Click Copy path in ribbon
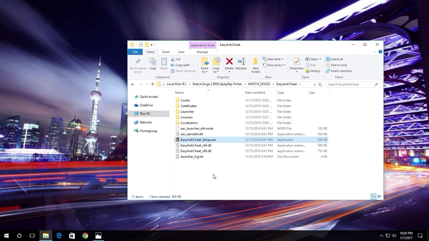429x241 pixels. point(180,65)
